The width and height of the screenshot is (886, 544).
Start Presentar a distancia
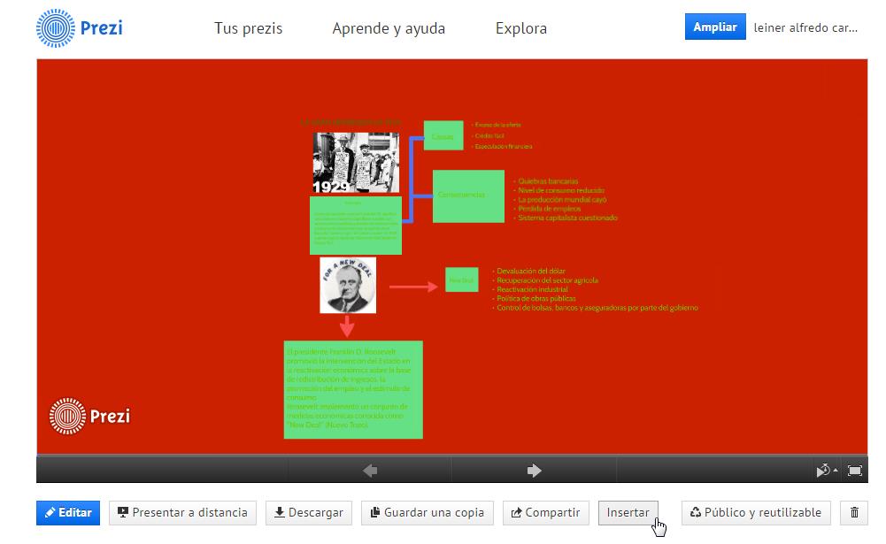click(x=183, y=512)
